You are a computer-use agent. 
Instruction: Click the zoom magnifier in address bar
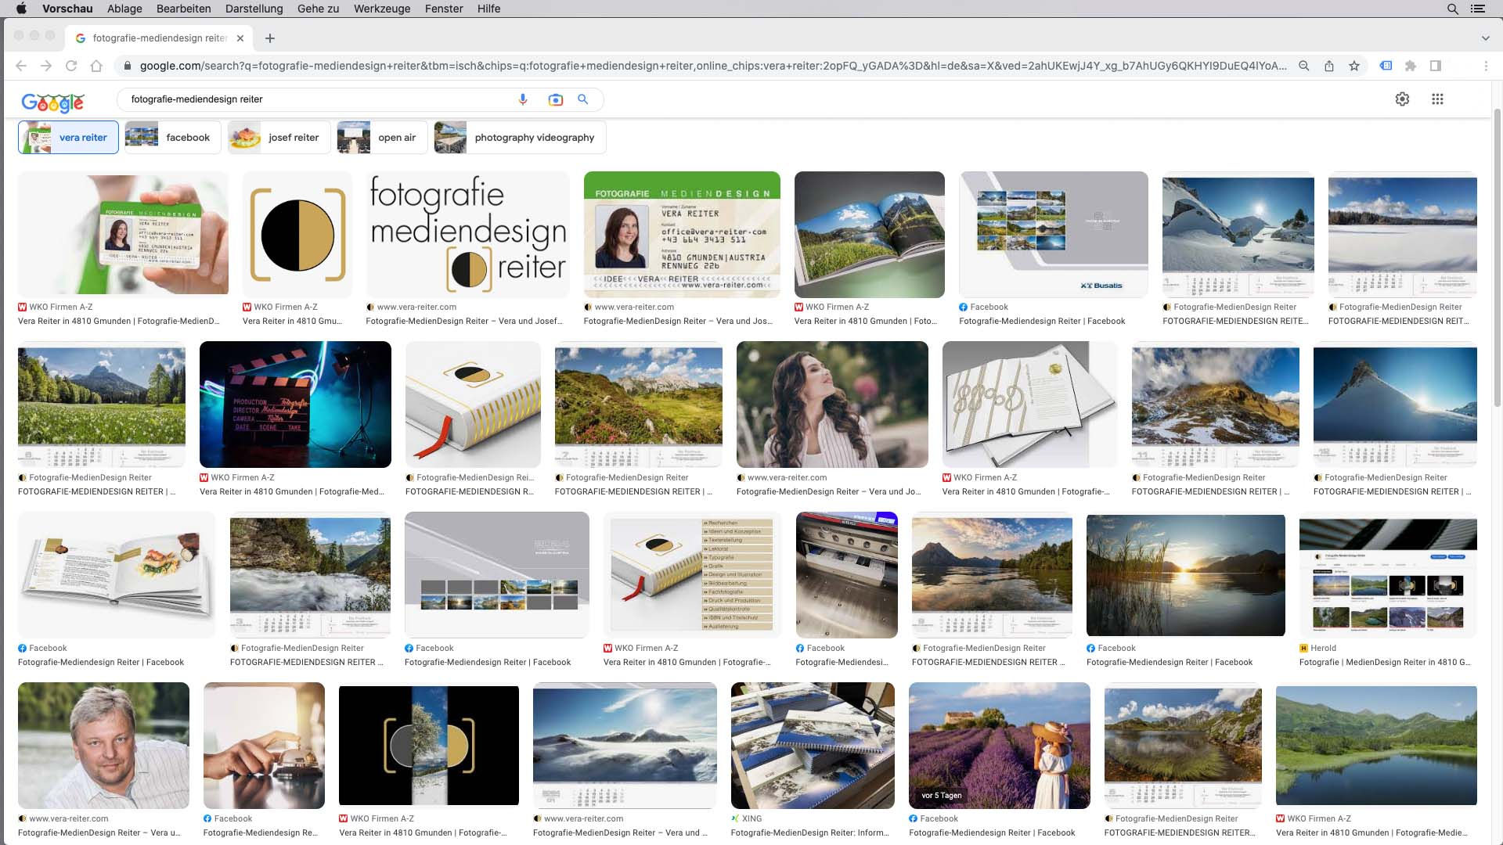tap(1304, 66)
